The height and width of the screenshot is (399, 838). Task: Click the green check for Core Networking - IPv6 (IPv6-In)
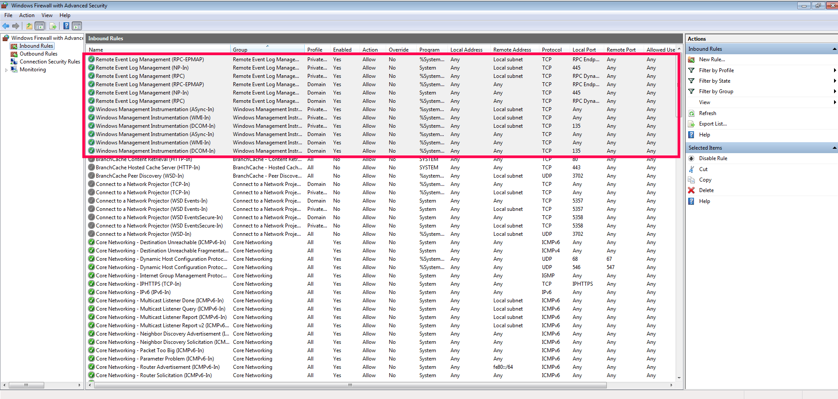tap(92, 292)
